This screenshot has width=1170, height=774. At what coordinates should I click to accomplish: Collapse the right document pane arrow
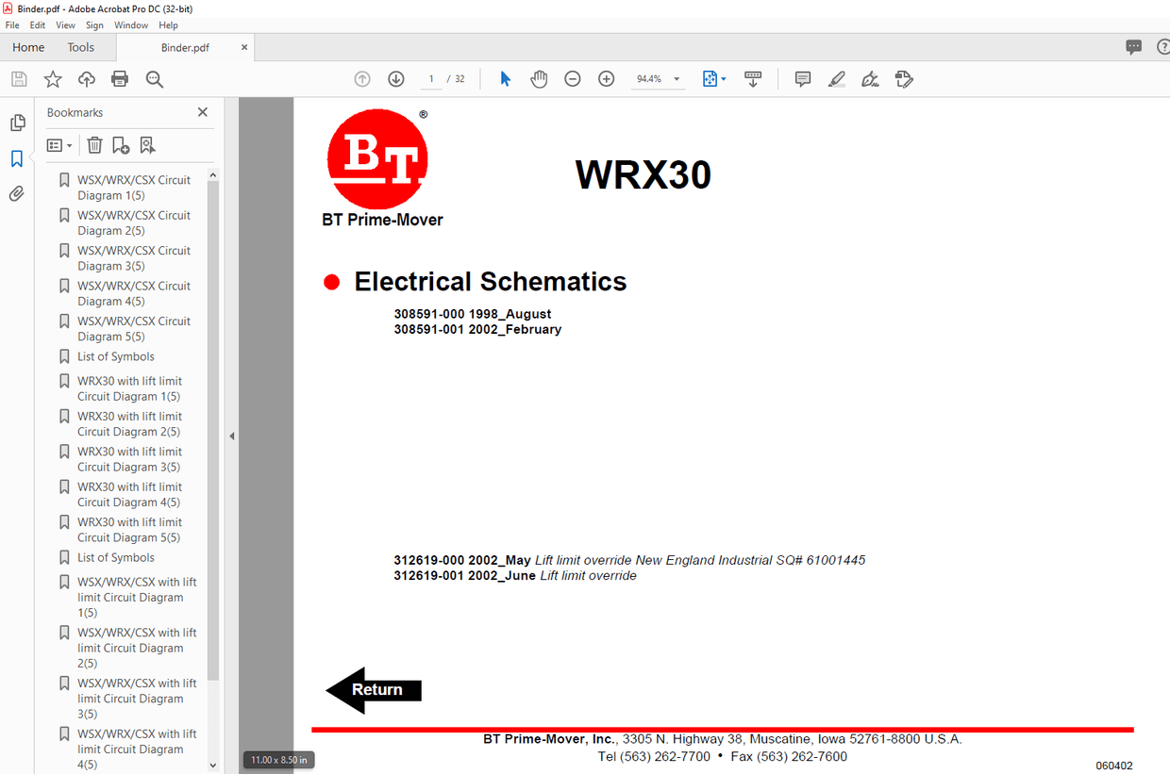[x=231, y=436]
